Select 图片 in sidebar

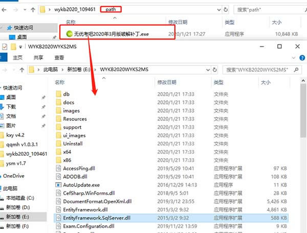(11, 125)
